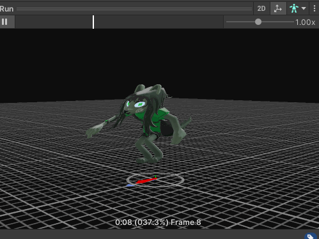319x239 pixels.
Task: Click the white circle pivot gizmo ring
Action: pyautogui.click(x=155, y=180)
